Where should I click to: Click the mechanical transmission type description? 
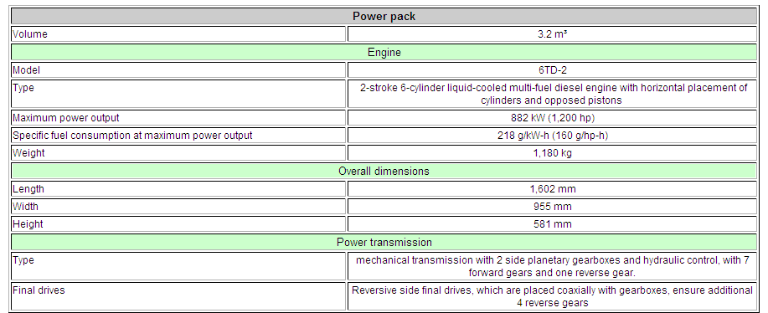point(553,266)
